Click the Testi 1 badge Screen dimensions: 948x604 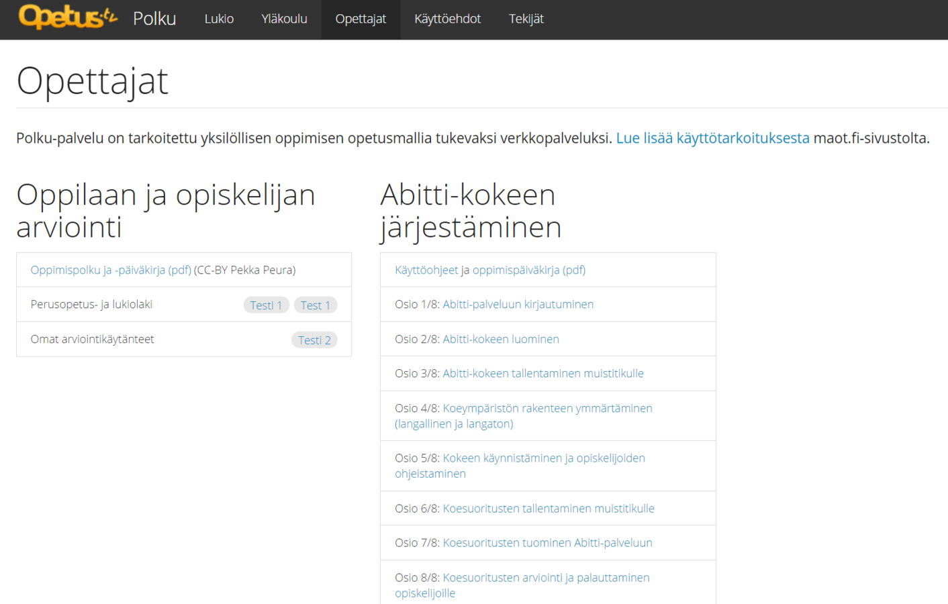pyautogui.click(x=266, y=305)
